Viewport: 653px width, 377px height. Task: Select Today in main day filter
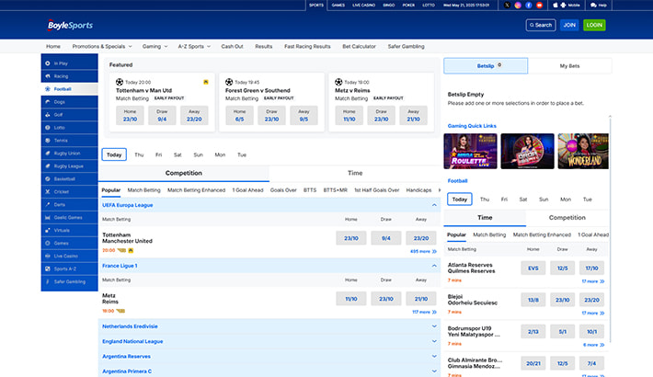pos(114,154)
